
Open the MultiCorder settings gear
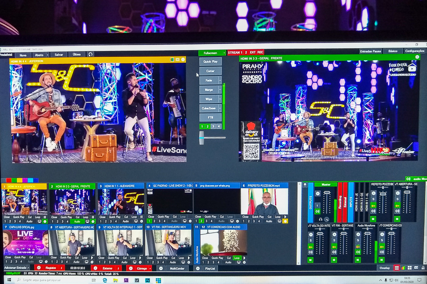tap(160, 268)
